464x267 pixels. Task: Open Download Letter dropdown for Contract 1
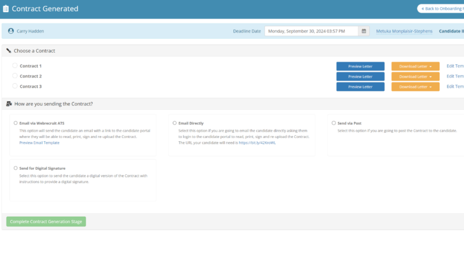415,66
